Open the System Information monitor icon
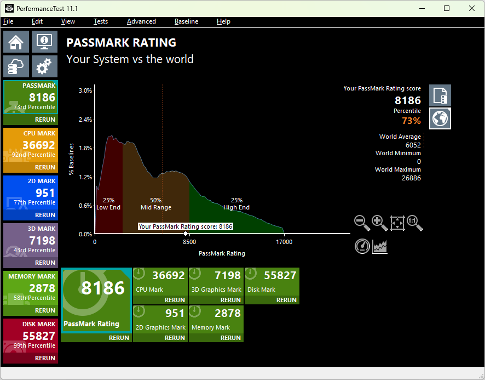Viewport: 485px width, 380px height. coord(44,42)
